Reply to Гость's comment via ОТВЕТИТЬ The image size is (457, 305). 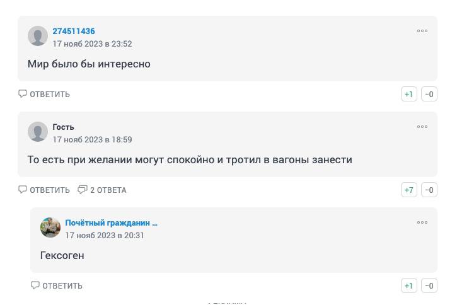(x=44, y=190)
